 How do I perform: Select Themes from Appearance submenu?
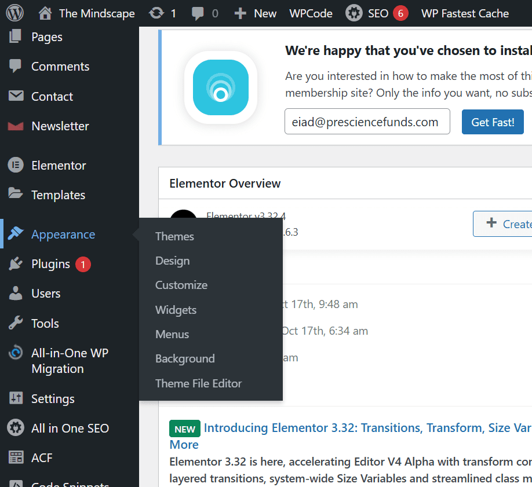point(174,236)
